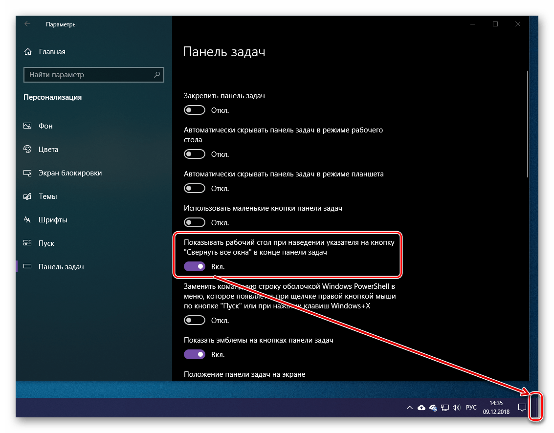Click the start tiles icon beside Пуск
Viewport: 554px width, 433px height.
(27, 242)
